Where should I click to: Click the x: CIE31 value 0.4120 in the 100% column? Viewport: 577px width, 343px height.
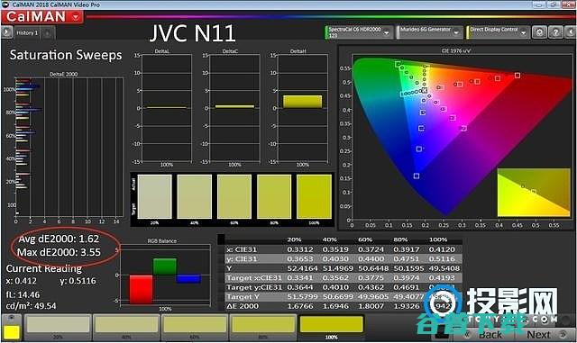(x=442, y=249)
